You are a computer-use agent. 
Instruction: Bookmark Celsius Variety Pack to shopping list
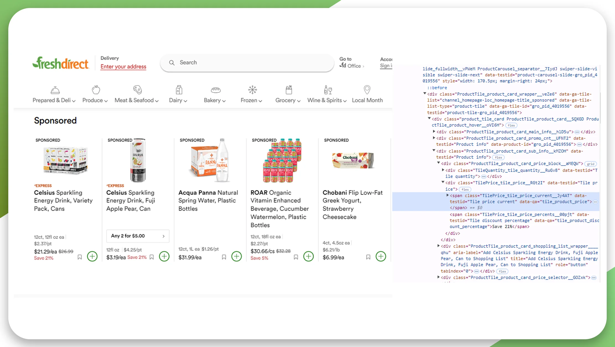coord(80,257)
